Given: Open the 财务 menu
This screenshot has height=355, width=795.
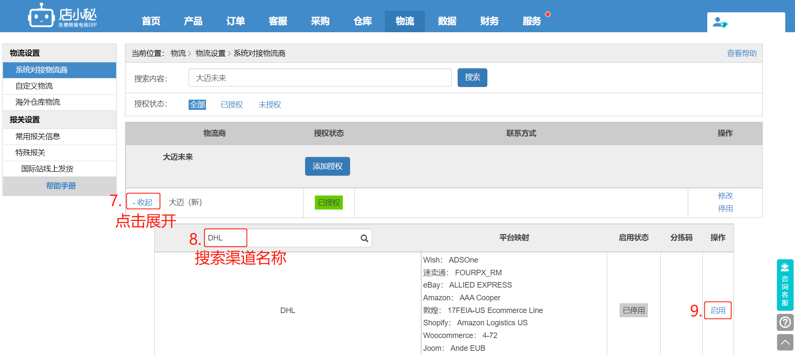Looking at the screenshot, I should [489, 21].
